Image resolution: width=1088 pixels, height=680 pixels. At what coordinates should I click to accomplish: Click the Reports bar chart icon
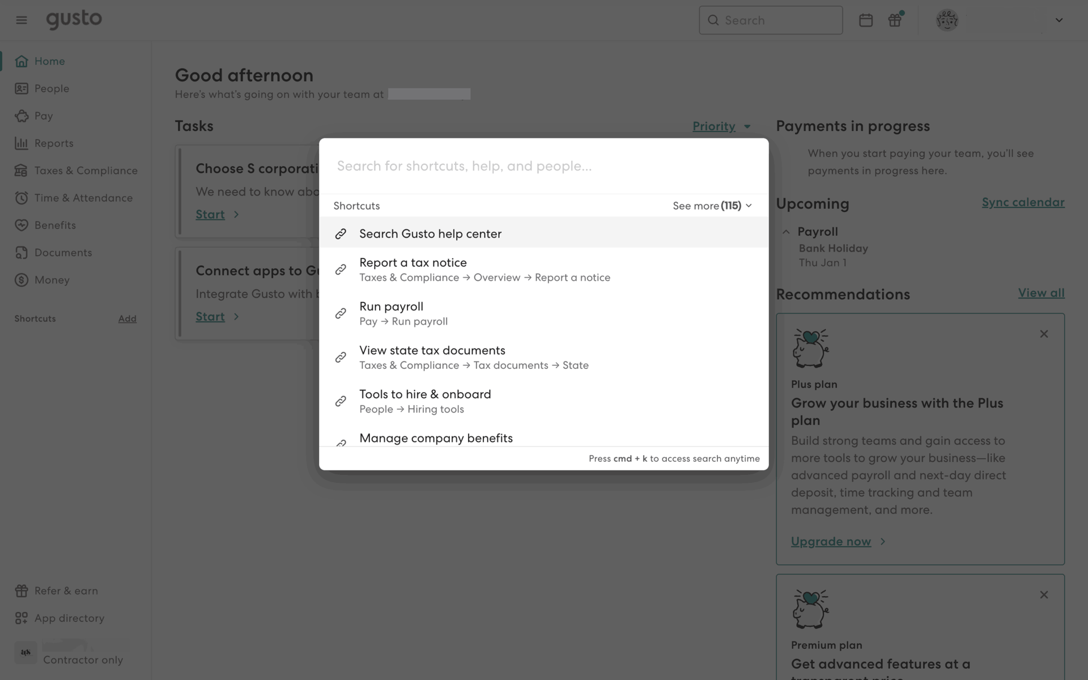tap(22, 143)
